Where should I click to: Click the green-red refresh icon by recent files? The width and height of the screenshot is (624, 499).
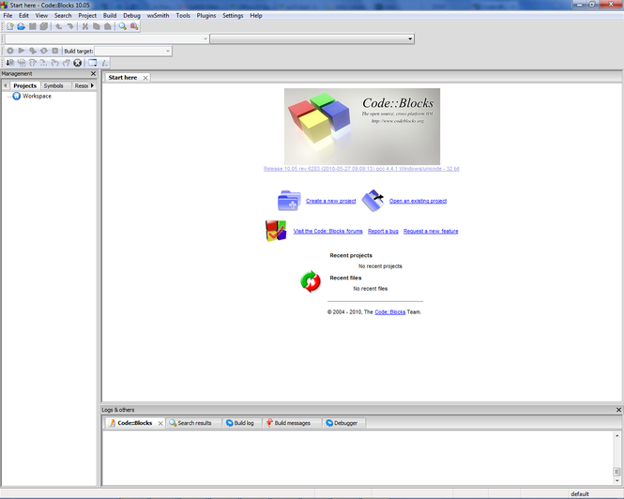(x=311, y=281)
